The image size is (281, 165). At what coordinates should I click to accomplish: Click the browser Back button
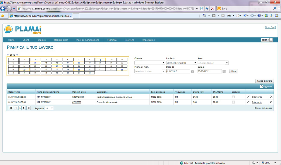point(3,8)
